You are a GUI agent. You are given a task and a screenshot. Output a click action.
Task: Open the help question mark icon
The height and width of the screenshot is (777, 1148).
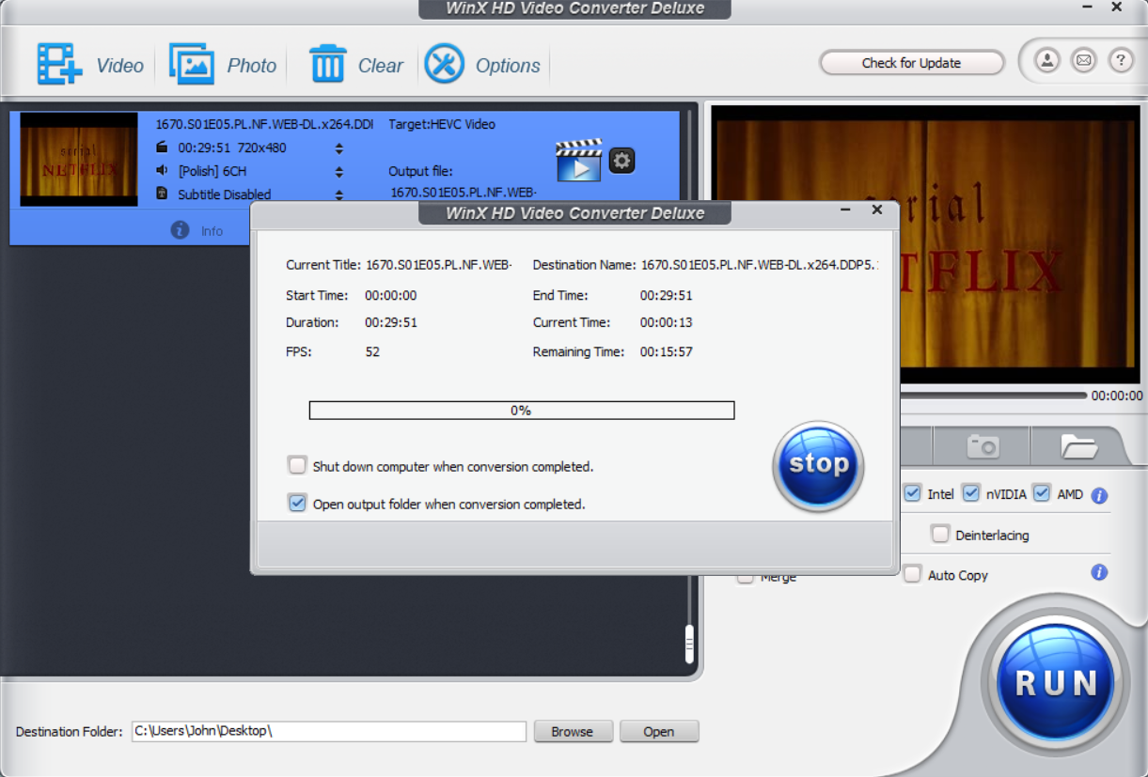pos(1121,61)
